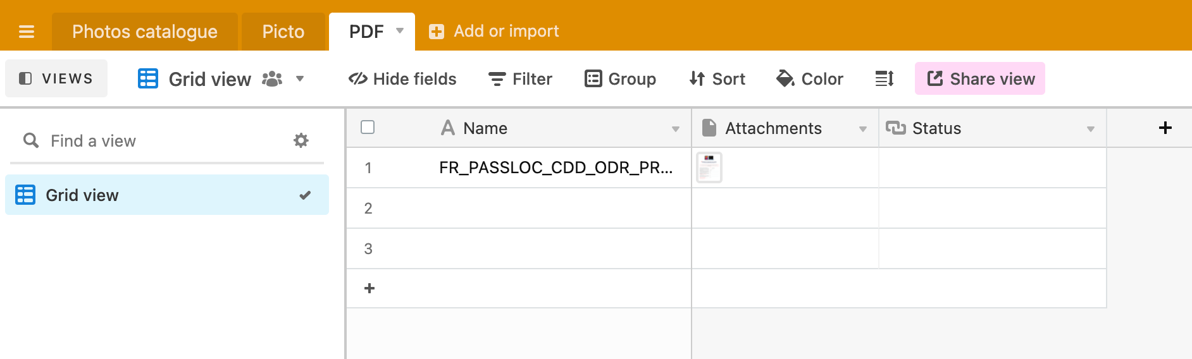This screenshot has width=1192, height=359.
Task: Expand the Grid view name dropdown
Action: click(300, 79)
